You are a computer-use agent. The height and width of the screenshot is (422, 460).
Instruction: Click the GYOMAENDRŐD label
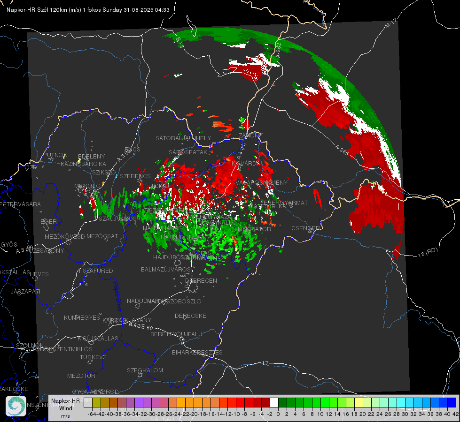(x=95, y=392)
